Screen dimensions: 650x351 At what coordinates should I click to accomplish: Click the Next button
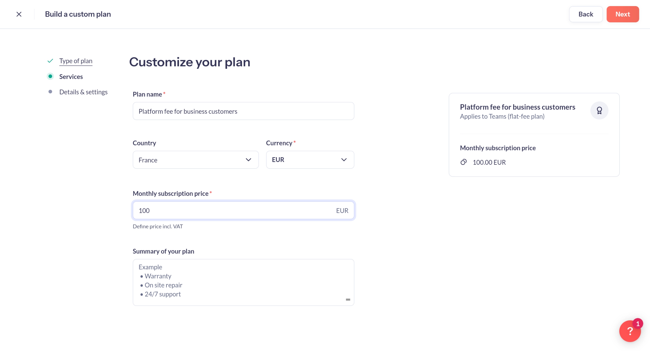[x=623, y=14]
